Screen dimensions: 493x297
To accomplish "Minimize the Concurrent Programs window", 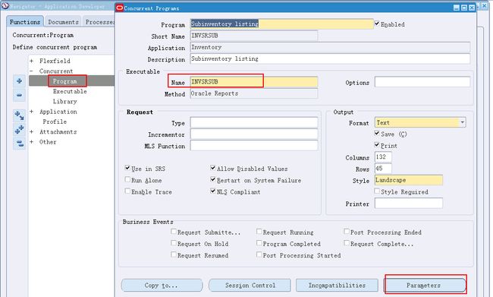I will point(457,8).
